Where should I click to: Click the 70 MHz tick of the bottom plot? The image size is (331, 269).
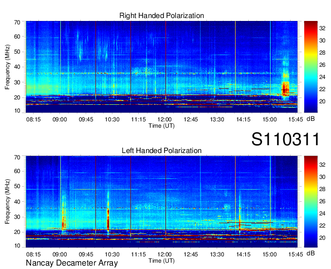click(x=18, y=157)
